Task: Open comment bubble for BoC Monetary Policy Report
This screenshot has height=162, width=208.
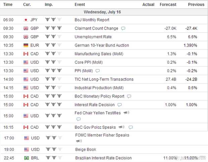Action: click(x=129, y=96)
